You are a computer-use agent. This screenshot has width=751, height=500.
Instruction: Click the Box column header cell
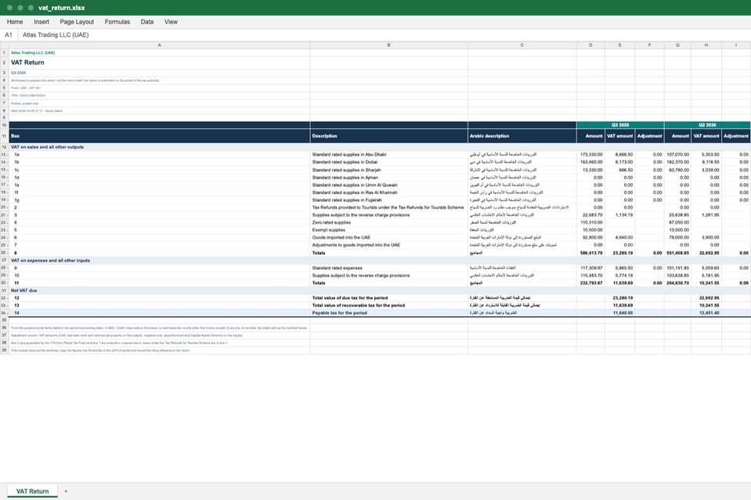point(160,136)
